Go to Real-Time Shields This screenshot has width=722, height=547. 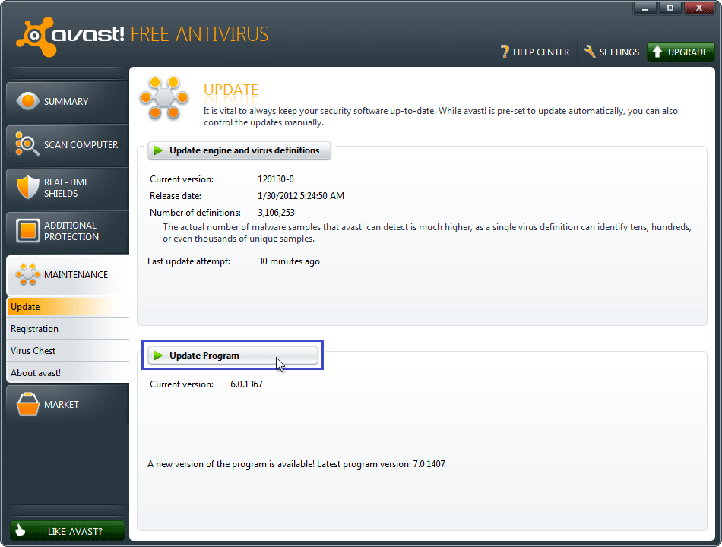68,188
